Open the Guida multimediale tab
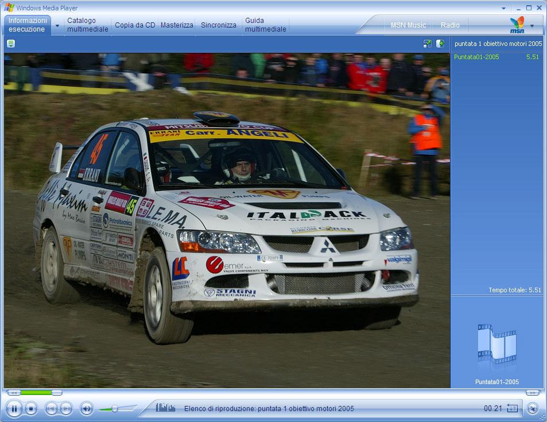 pyautogui.click(x=266, y=25)
